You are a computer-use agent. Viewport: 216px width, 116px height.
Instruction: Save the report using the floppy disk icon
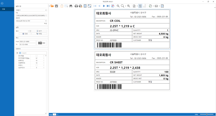(56, 6)
